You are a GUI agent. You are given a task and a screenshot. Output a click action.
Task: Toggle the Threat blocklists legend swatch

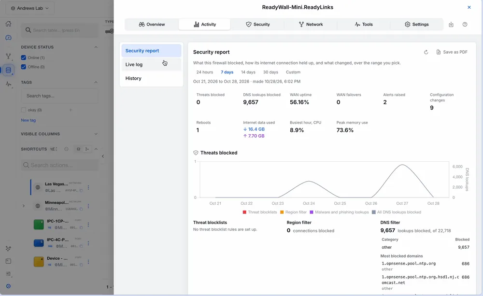coord(244,212)
